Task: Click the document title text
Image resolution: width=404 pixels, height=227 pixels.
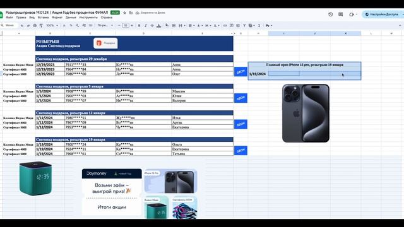Action: point(57,13)
